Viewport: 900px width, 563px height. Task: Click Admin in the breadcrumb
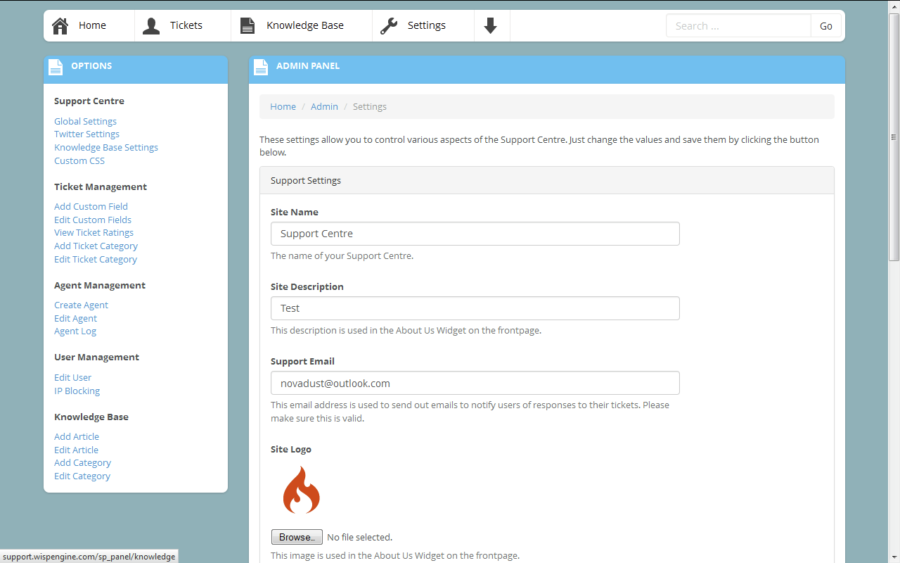[324, 107]
